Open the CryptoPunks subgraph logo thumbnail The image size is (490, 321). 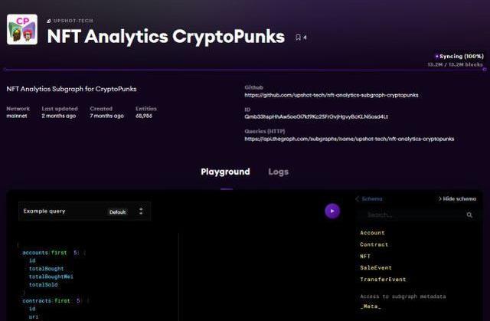pyautogui.click(x=22, y=29)
